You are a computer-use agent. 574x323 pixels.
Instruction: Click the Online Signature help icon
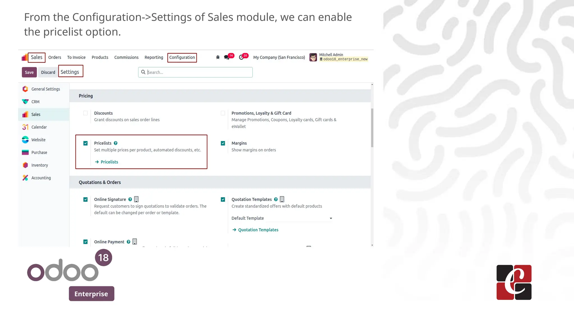(x=130, y=199)
